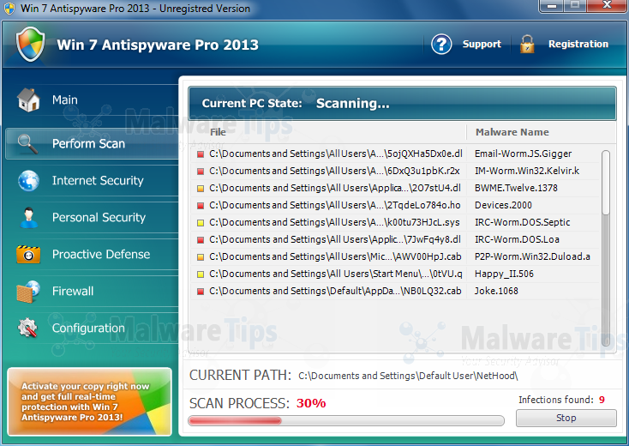Click malware name IRC-Worm.DOS.Loa
This screenshot has width=629, height=446.
click(517, 239)
